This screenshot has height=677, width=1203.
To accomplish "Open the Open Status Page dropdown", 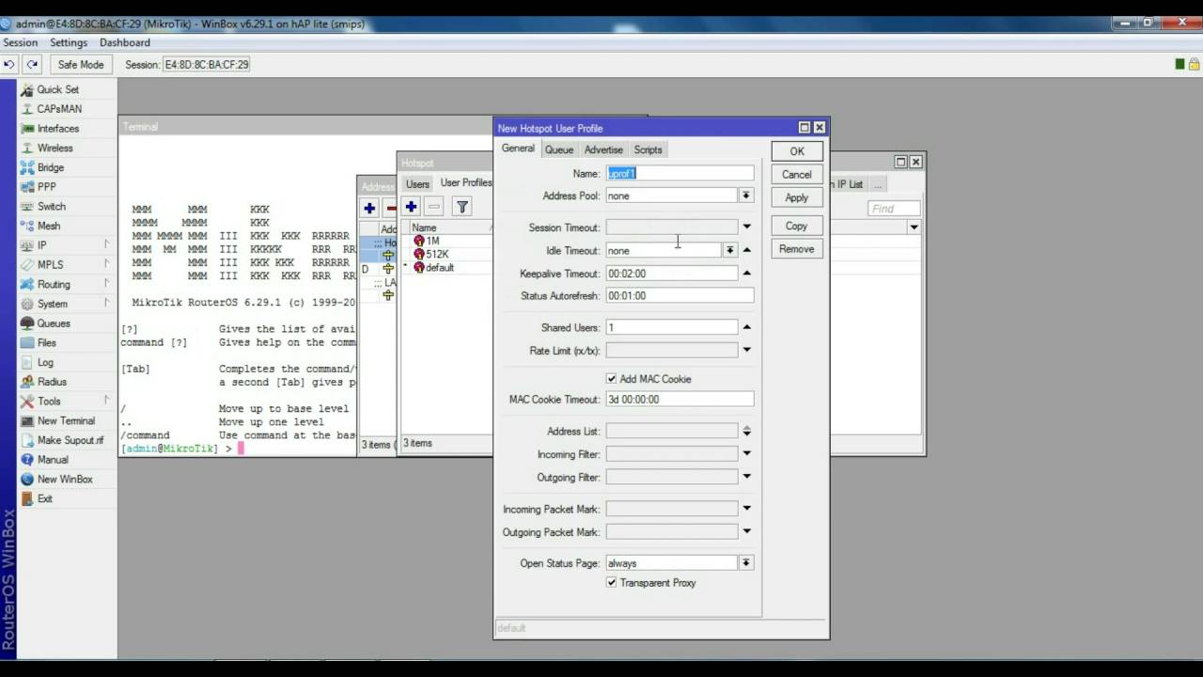I will [746, 562].
